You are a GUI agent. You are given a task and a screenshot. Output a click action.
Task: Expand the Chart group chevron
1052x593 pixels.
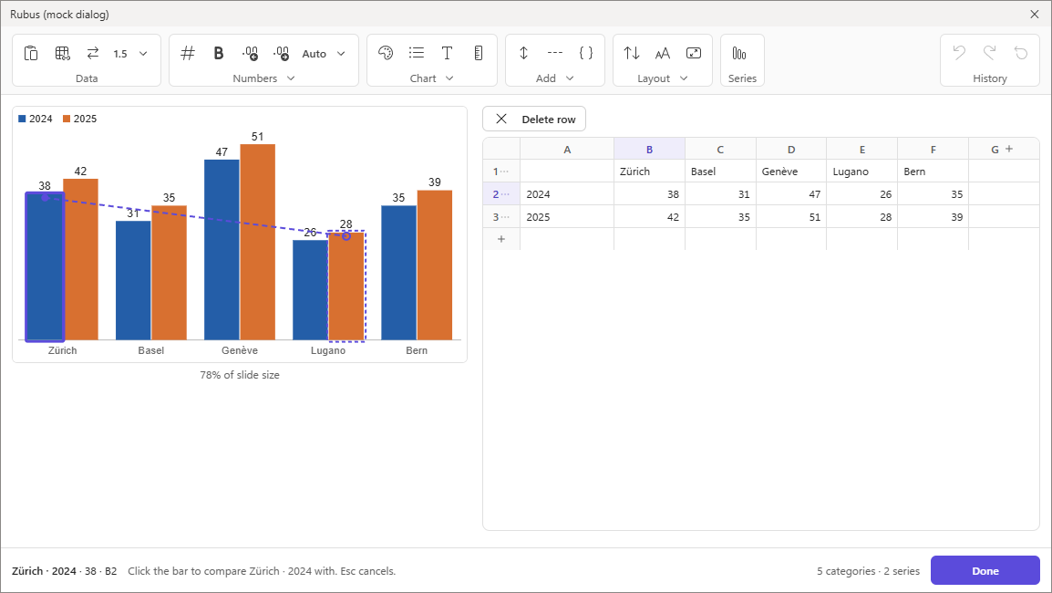(x=449, y=78)
